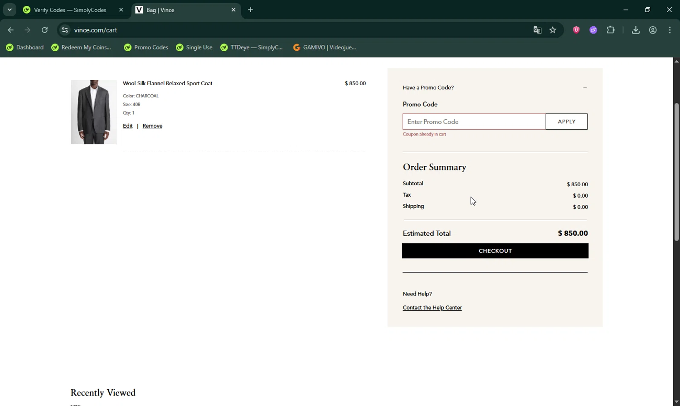Open the sport coat product thumbnail
680x406 pixels.
click(94, 112)
